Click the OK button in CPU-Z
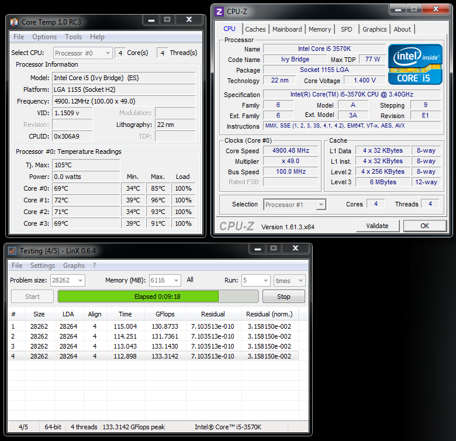 [x=424, y=226]
